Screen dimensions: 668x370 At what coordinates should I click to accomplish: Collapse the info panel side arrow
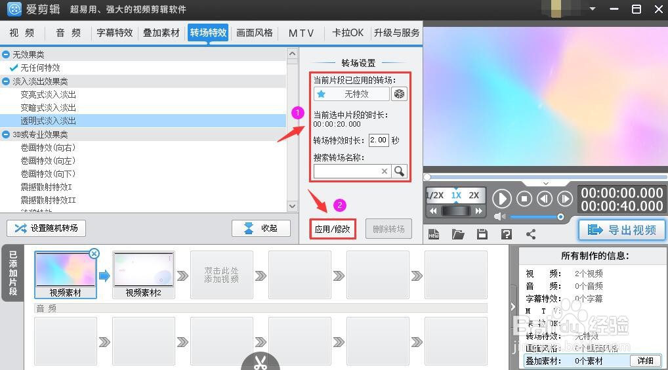point(513,306)
